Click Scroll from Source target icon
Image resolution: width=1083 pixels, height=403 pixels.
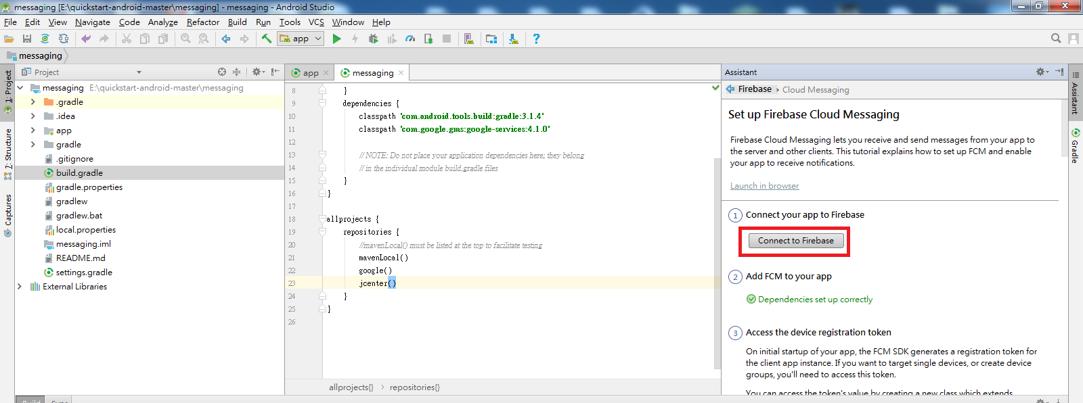[x=222, y=72]
